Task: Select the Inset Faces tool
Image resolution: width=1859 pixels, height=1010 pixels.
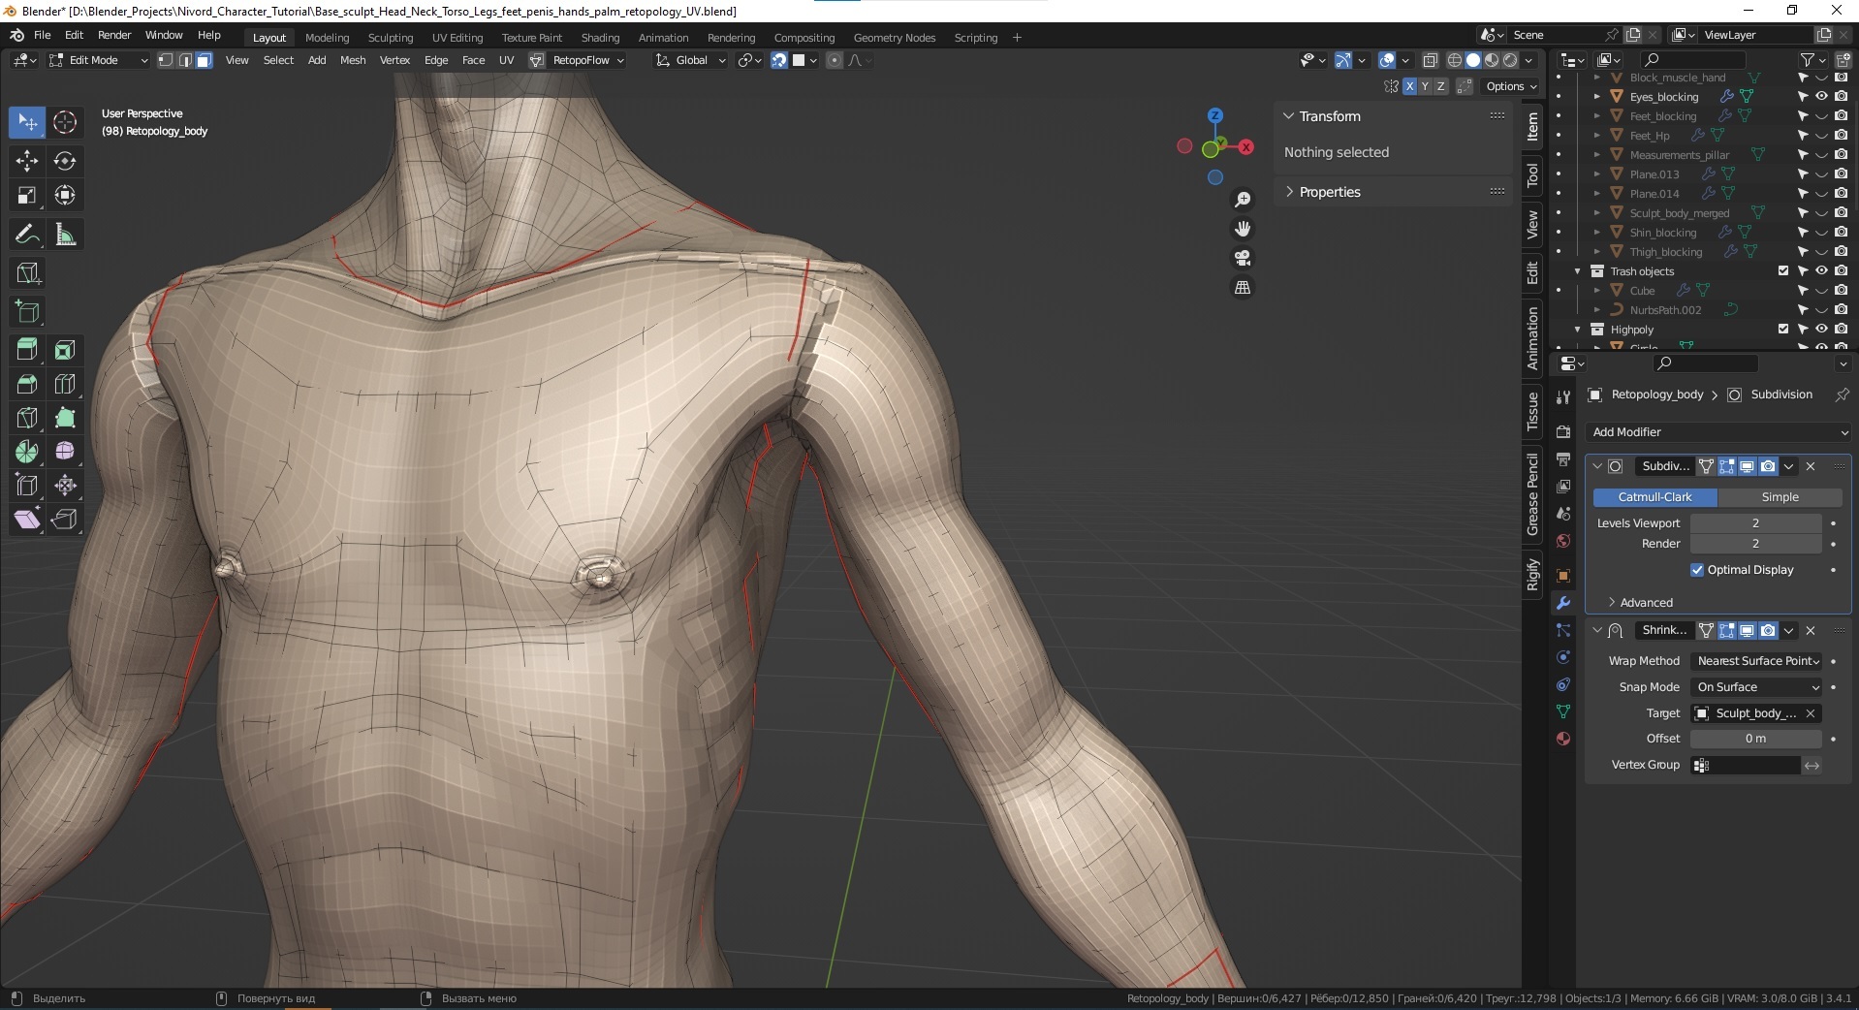Action: (x=65, y=350)
